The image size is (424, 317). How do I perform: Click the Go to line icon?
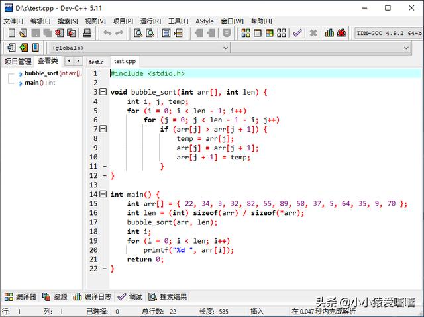pos(178,33)
